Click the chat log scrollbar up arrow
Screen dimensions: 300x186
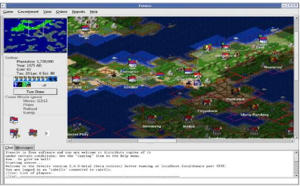pos(296,152)
